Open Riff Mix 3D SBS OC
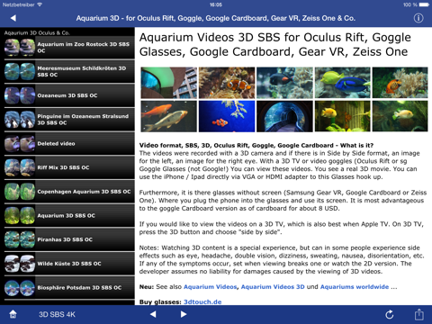 [69, 167]
